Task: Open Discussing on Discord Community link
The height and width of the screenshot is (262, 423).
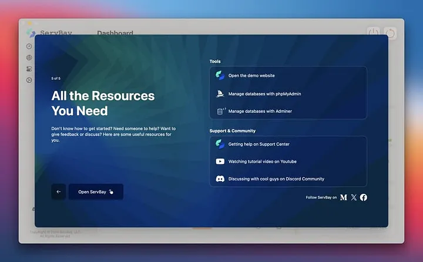Action: pos(276,179)
